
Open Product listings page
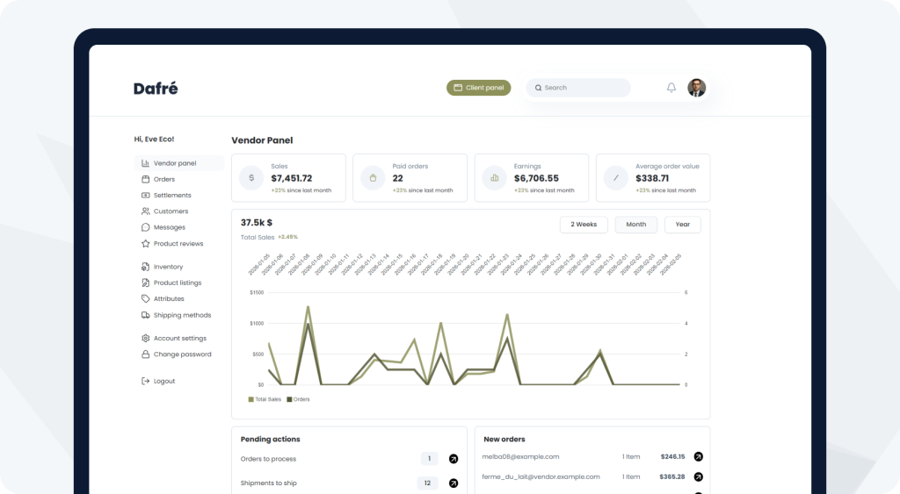point(177,283)
